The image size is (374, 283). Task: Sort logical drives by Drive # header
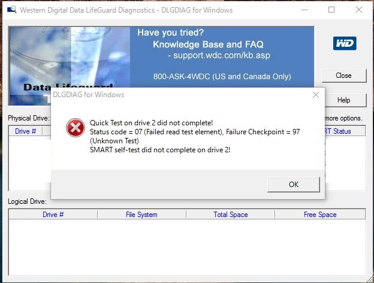pyautogui.click(x=53, y=215)
